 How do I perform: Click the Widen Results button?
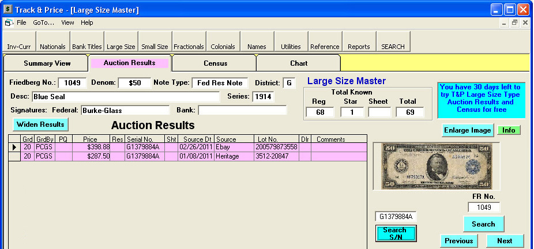(x=40, y=124)
